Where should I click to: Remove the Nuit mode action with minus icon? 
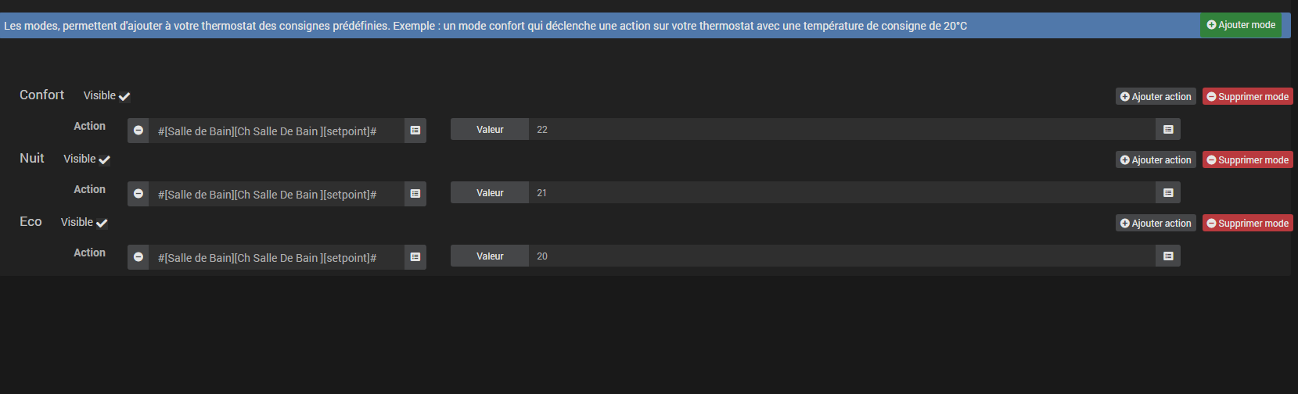[138, 194]
